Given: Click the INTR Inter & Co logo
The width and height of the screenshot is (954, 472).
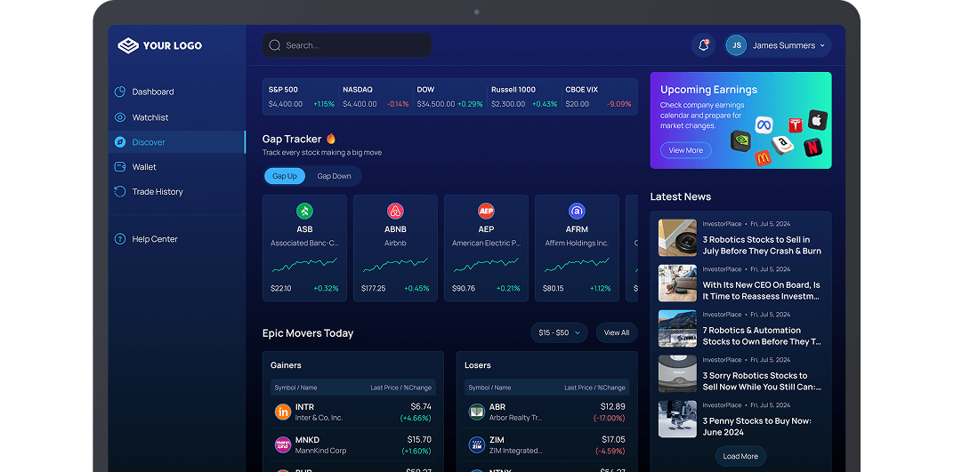Looking at the screenshot, I should tap(283, 412).
